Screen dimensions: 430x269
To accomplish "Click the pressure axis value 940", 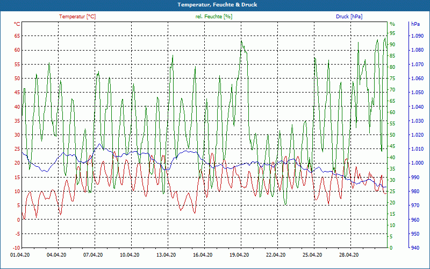I will coord(415,248).
